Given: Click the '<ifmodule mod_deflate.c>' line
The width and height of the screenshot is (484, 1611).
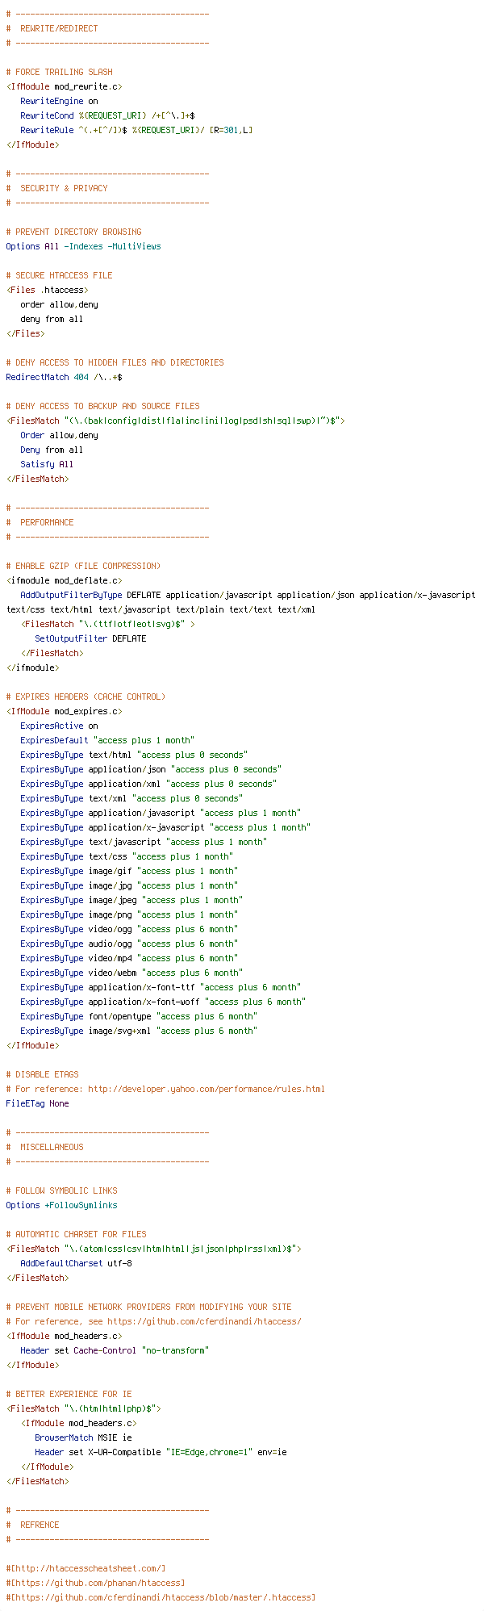Looking at the screenshot, I should click(x=64, y=580).
